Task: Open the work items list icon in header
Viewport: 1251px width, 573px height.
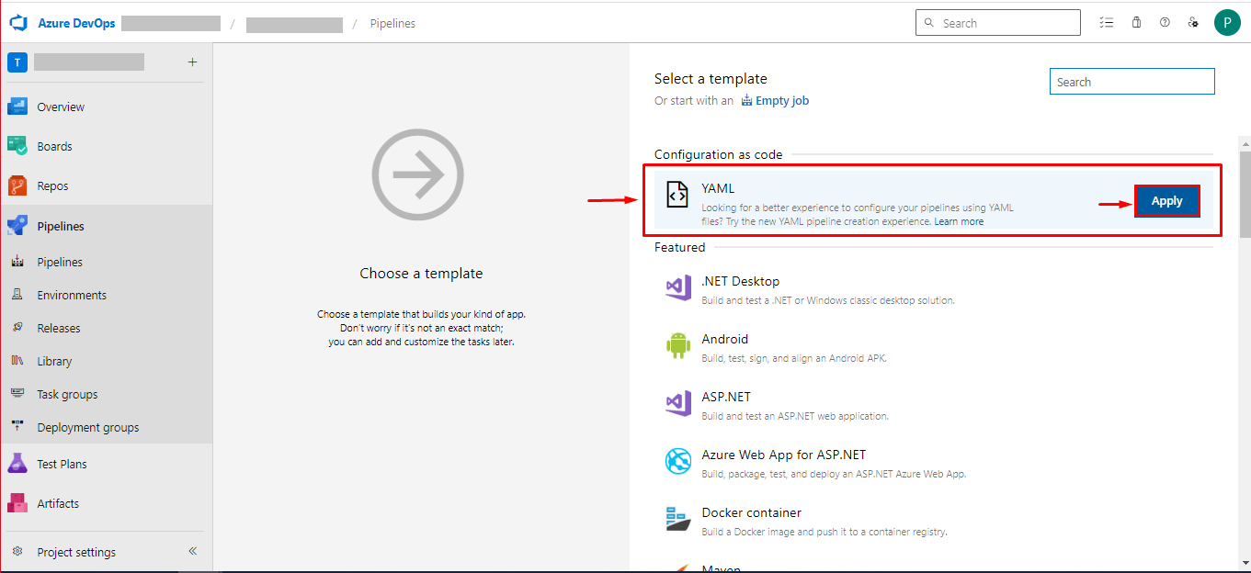Action: [x=1107, y=23]
